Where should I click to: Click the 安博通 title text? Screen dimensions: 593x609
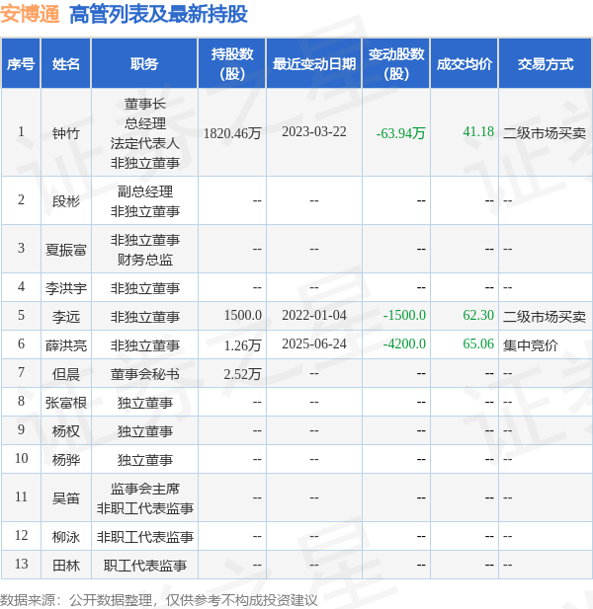point(30,15)
